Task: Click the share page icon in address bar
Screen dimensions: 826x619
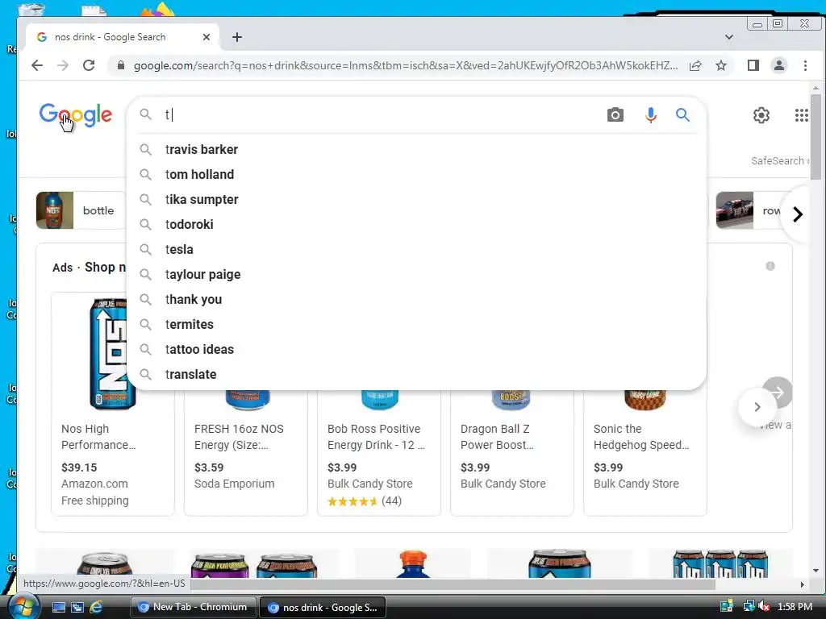Action: (695, 65)
